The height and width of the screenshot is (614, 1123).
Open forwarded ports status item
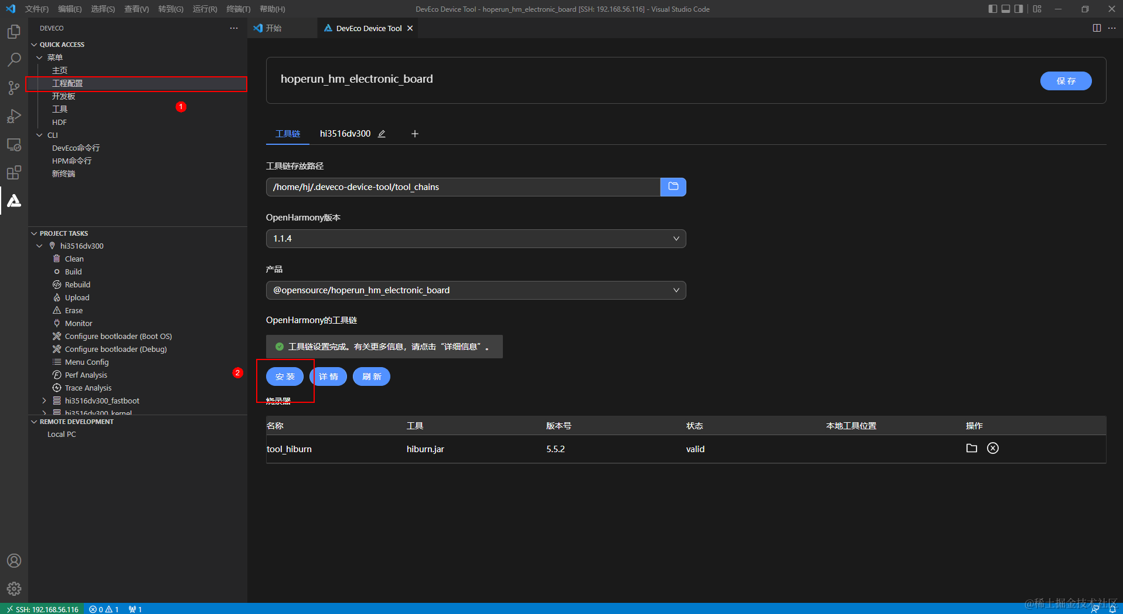click(x=135, y=609)
